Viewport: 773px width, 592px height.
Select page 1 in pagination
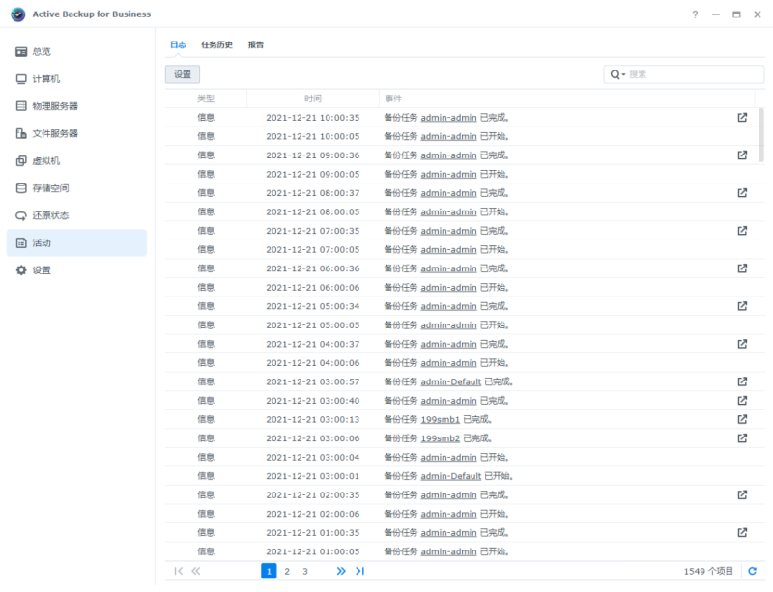[269, 571]
